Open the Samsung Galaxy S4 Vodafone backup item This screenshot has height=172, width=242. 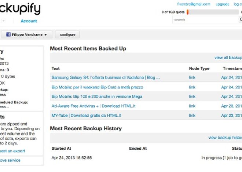106,77
